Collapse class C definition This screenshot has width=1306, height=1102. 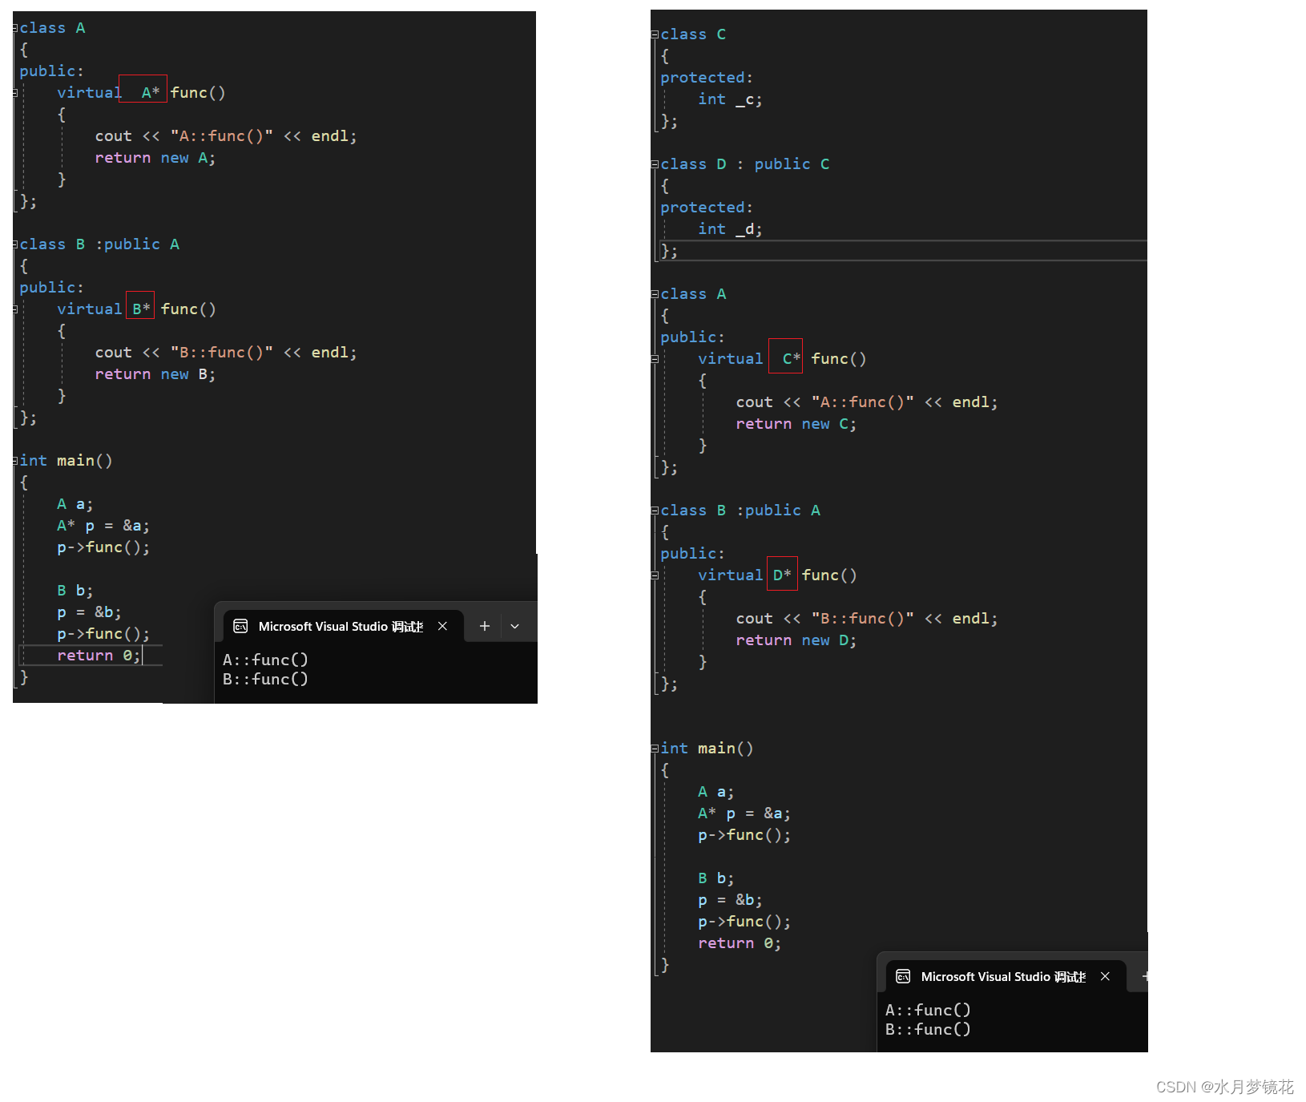pos(655,34)
